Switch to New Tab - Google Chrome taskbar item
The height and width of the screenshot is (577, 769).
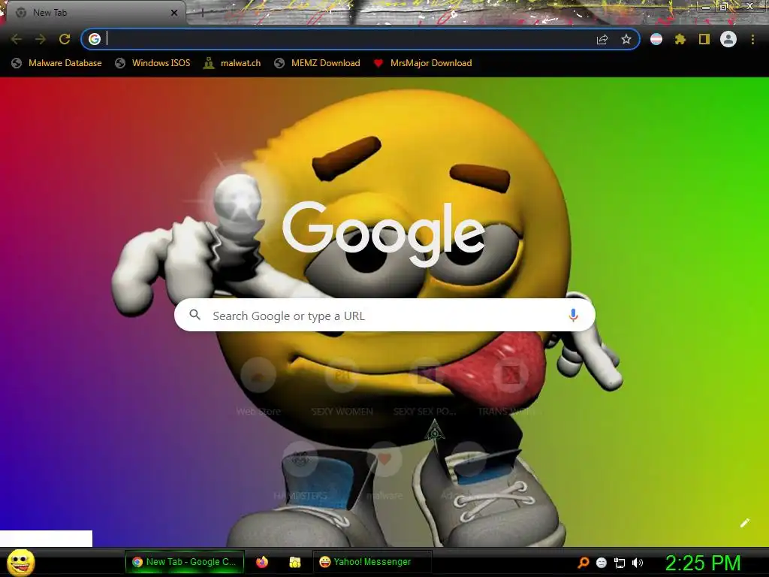pyautogui.click(x=185, y=562)
